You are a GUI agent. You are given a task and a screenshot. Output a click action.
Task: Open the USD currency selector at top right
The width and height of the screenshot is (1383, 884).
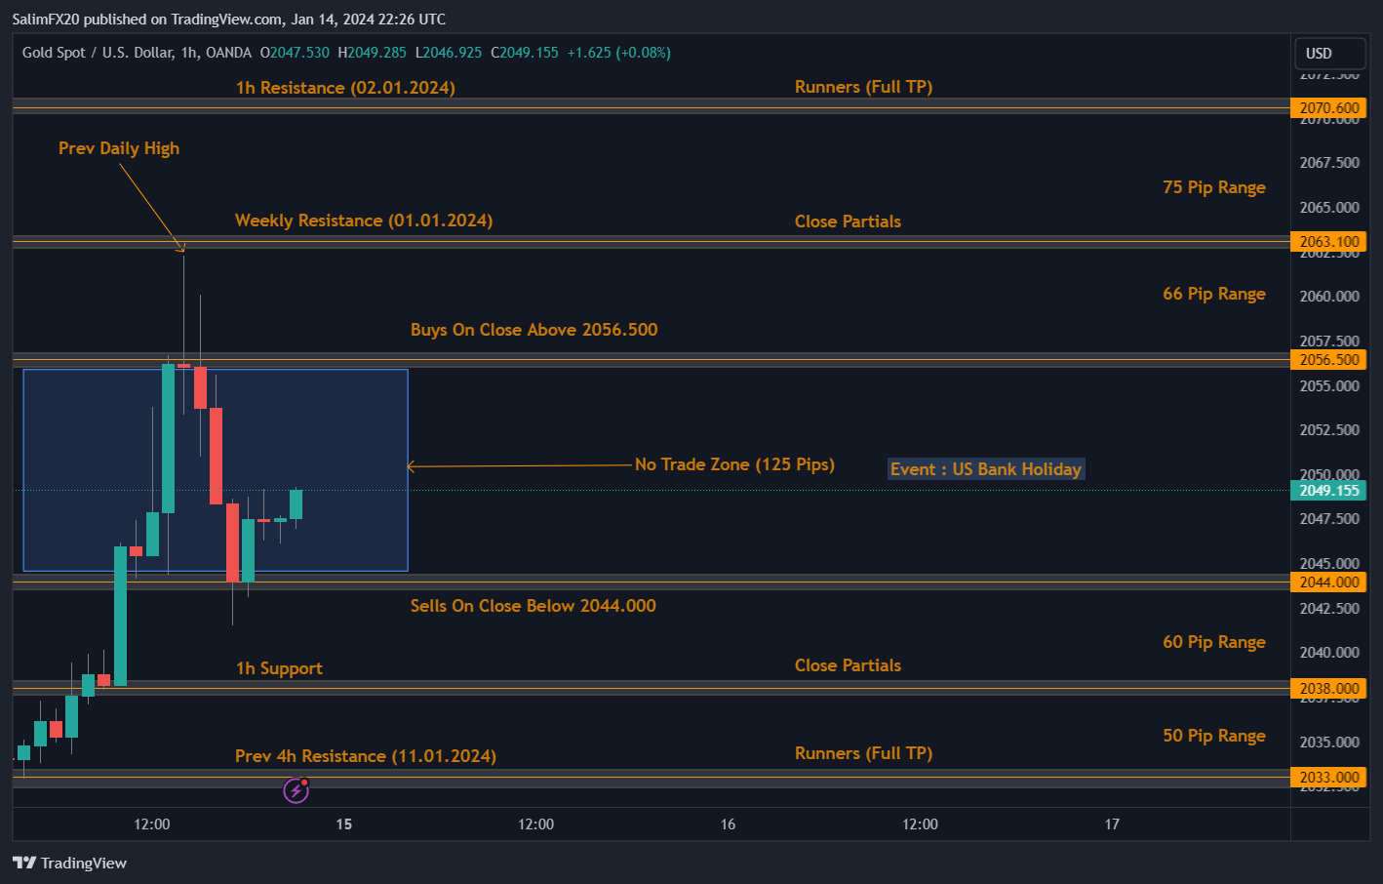(x=1329, y=53)
